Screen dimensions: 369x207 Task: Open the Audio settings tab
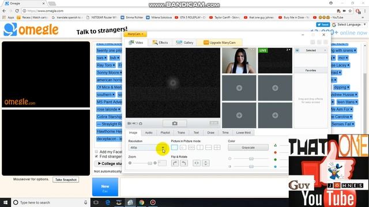(149, 133)
